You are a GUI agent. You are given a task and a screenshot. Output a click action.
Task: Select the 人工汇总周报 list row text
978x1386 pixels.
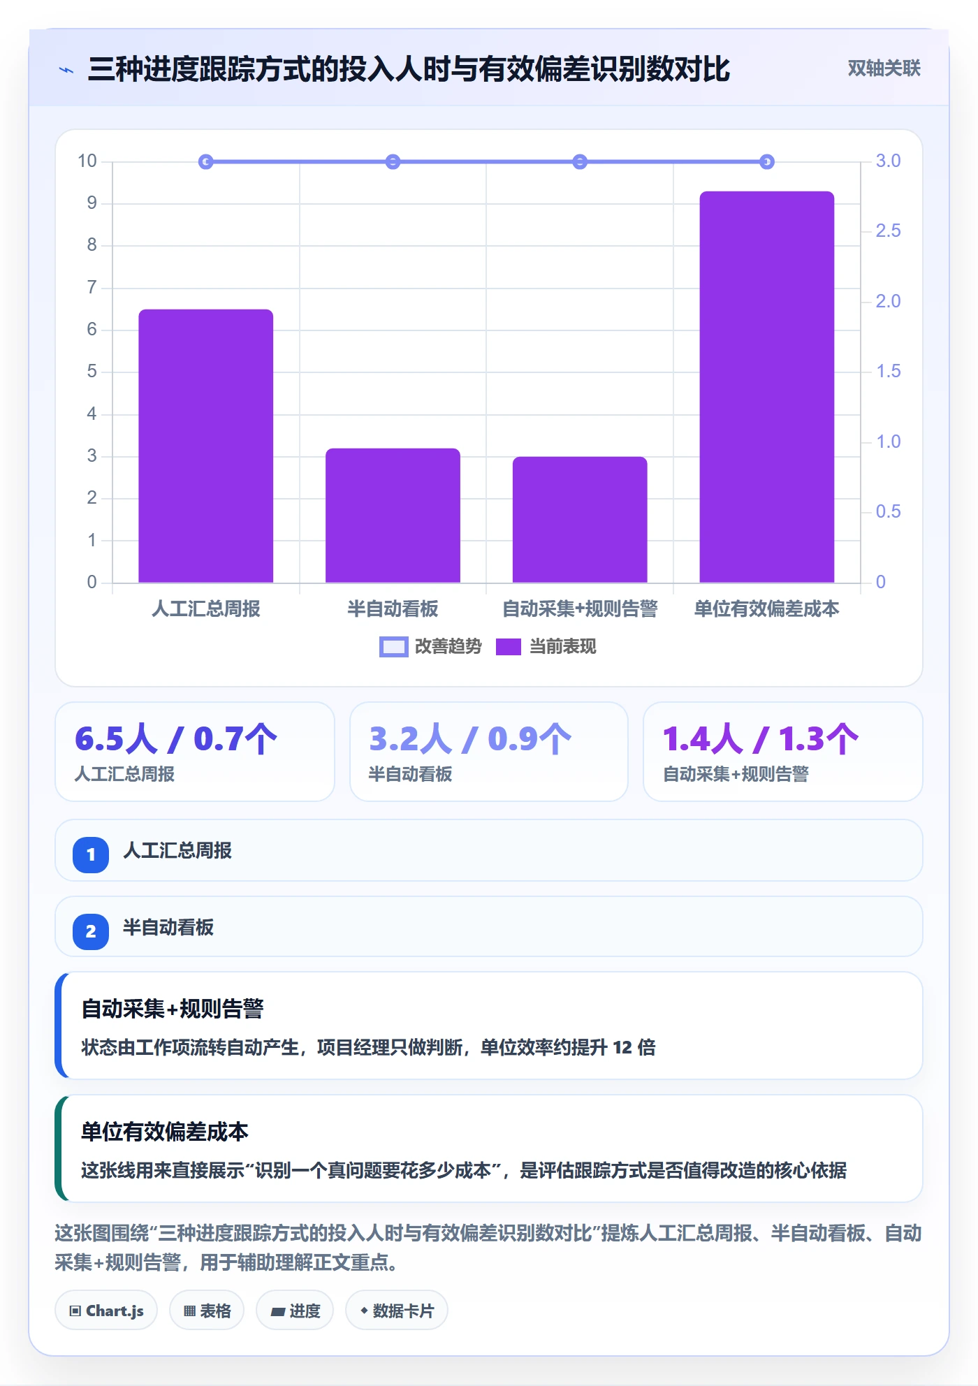177,851
